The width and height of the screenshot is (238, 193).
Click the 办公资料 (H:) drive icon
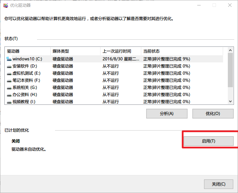tap(9, 95)
